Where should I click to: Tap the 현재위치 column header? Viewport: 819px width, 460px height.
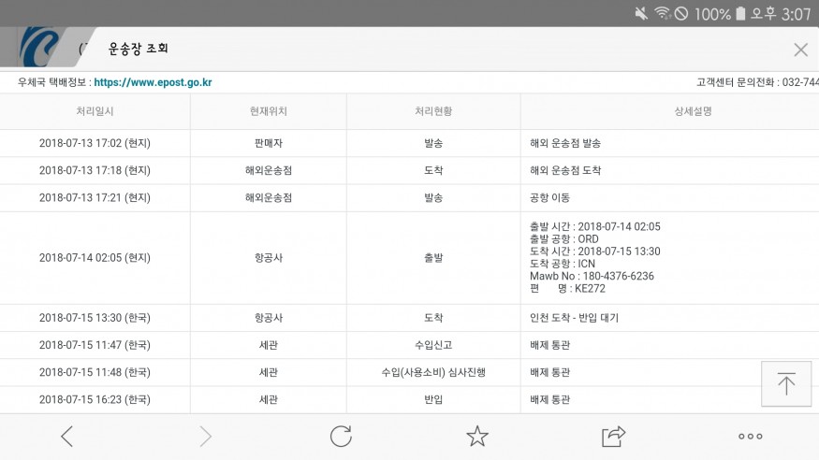269,111
